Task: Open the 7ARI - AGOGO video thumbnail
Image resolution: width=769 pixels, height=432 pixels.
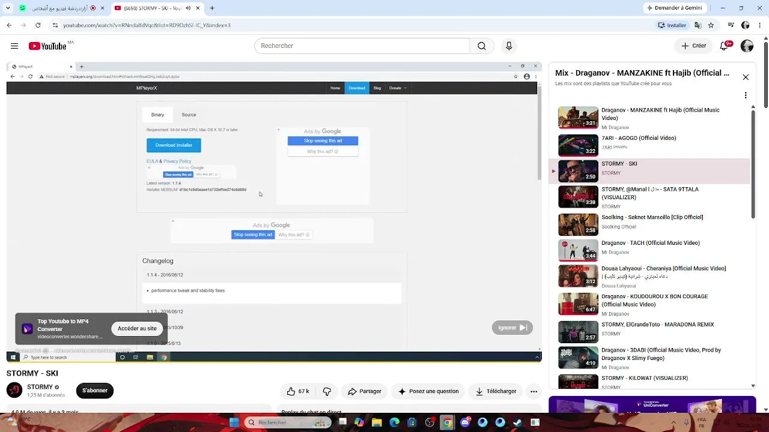Action: coord(578,145)
